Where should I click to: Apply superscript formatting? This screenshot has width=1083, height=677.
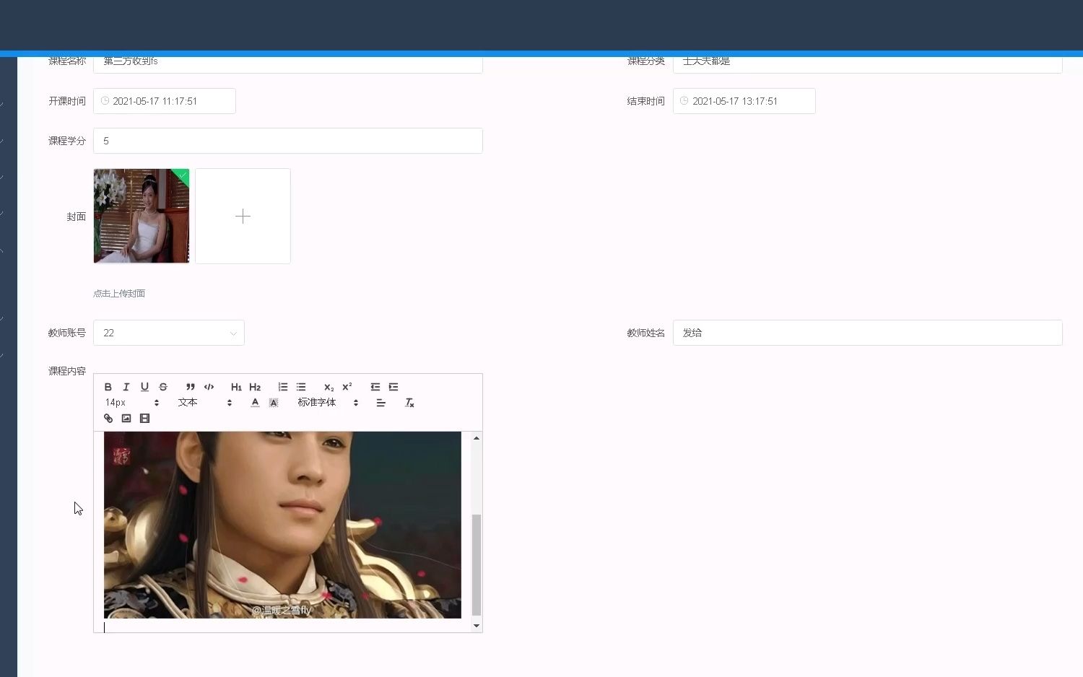coord(347,387)
